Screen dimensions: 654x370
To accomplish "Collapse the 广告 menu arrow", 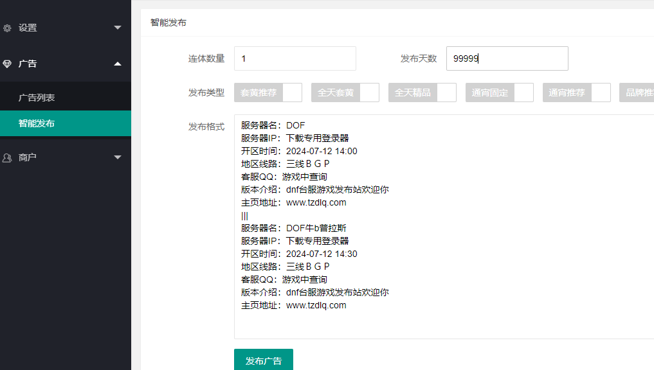I will pos(118,64).
